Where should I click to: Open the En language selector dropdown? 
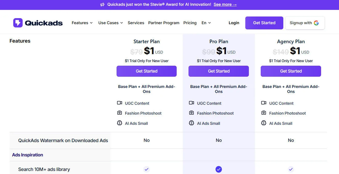206,23
